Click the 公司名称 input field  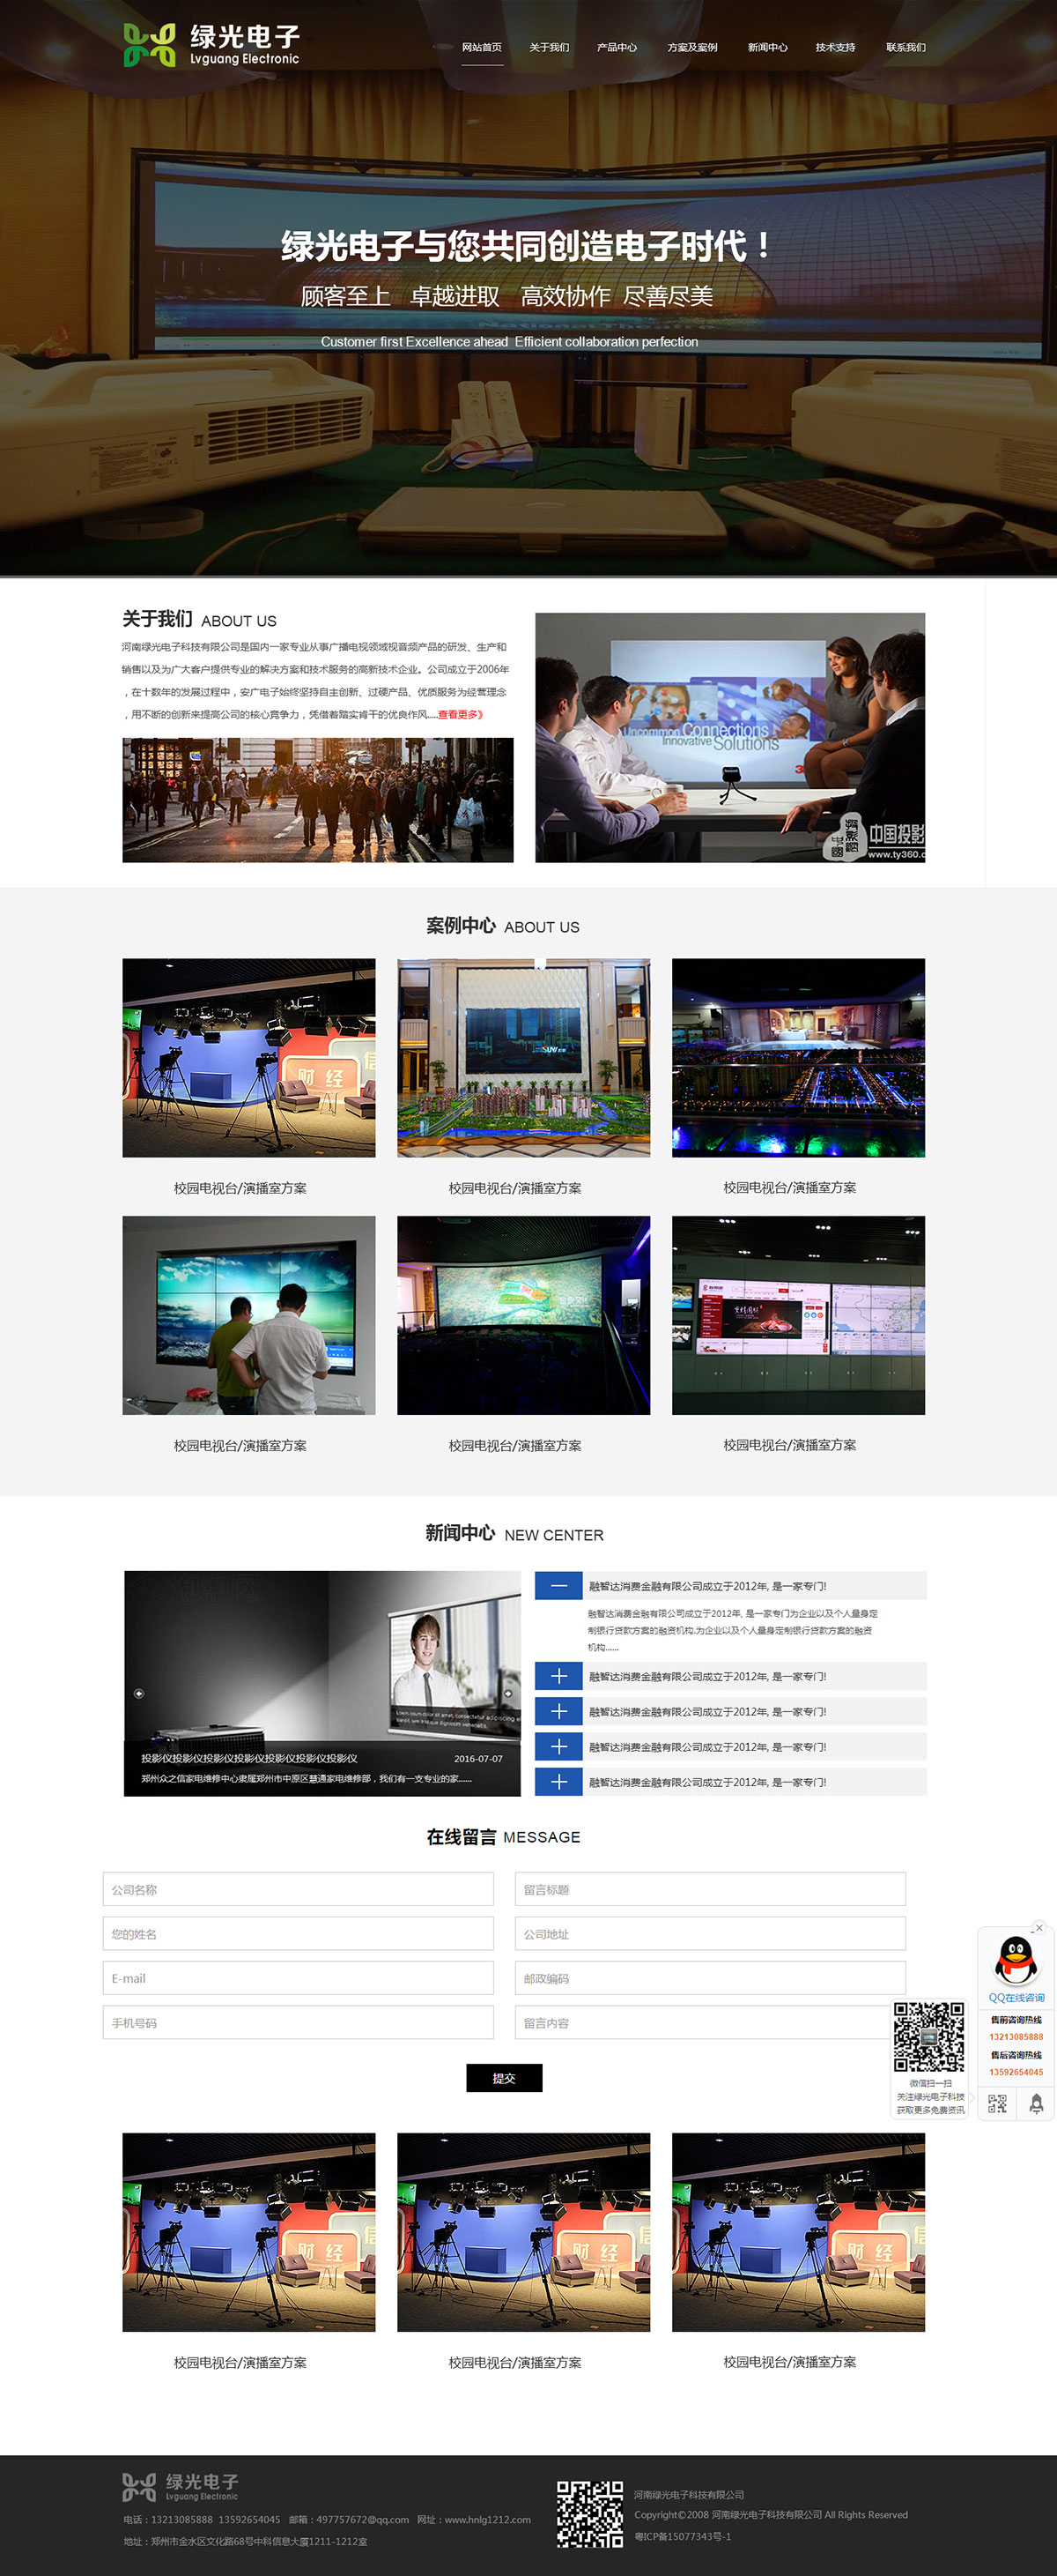(x=298, y=1889)
